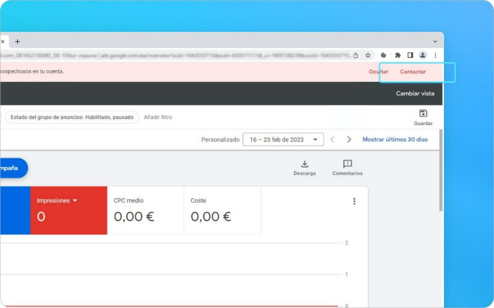Go to the next date period arrow
Viewport: 494px width, 308px height.
[349, 140]
